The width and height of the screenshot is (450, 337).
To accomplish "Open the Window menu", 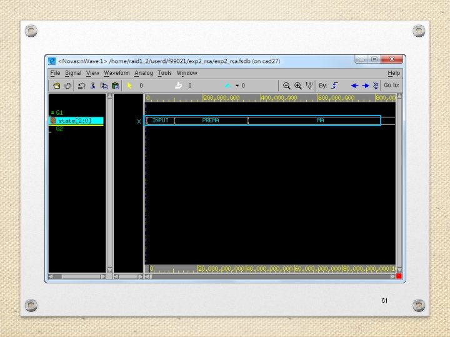I will point(187,73).
